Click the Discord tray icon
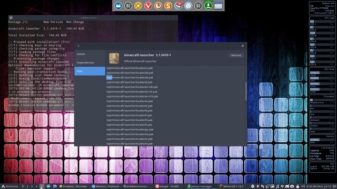The height and width of the screenshot is (189, 337). click(287, 186)
